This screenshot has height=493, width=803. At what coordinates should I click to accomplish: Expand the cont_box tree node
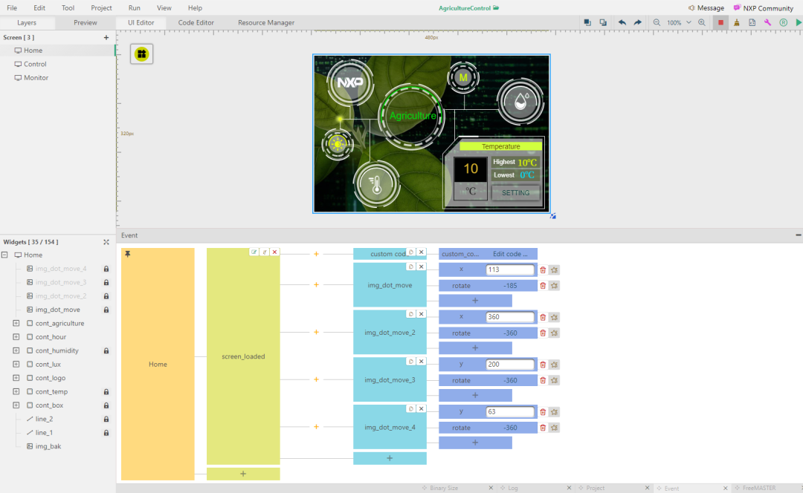coord(16,405)
